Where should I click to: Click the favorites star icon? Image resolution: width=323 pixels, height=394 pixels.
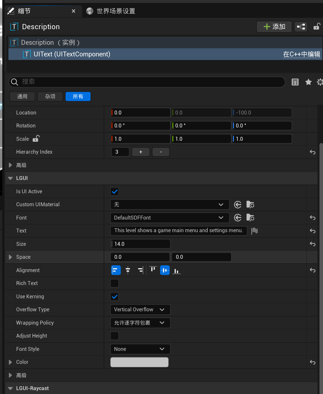[x=308, y=82]
